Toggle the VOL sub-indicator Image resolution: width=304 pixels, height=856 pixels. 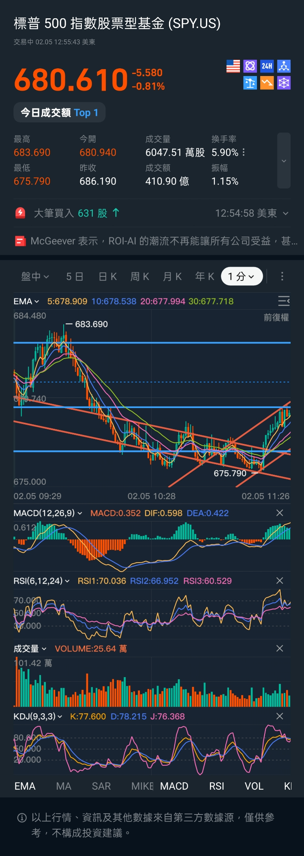[254, 786]
